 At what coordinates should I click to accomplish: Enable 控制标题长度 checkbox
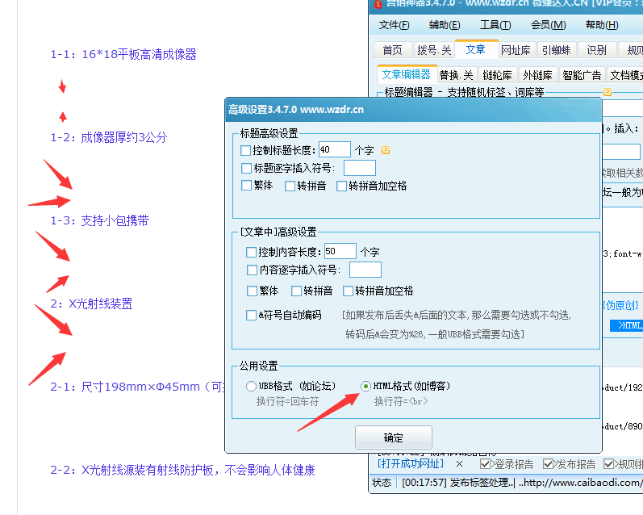click(246, 150)
